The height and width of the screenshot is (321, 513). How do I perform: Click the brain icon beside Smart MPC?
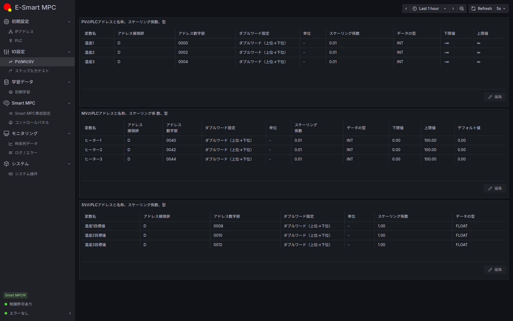click(6, 103)
